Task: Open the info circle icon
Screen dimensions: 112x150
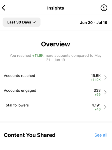Action: coord(104,8)
